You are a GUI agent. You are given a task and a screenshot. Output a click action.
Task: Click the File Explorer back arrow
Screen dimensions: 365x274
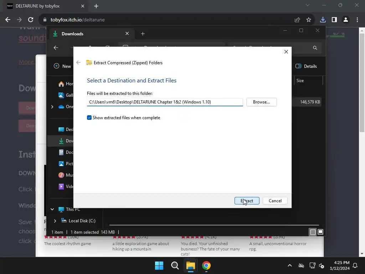pyautogui.click(x=56, y=48)
